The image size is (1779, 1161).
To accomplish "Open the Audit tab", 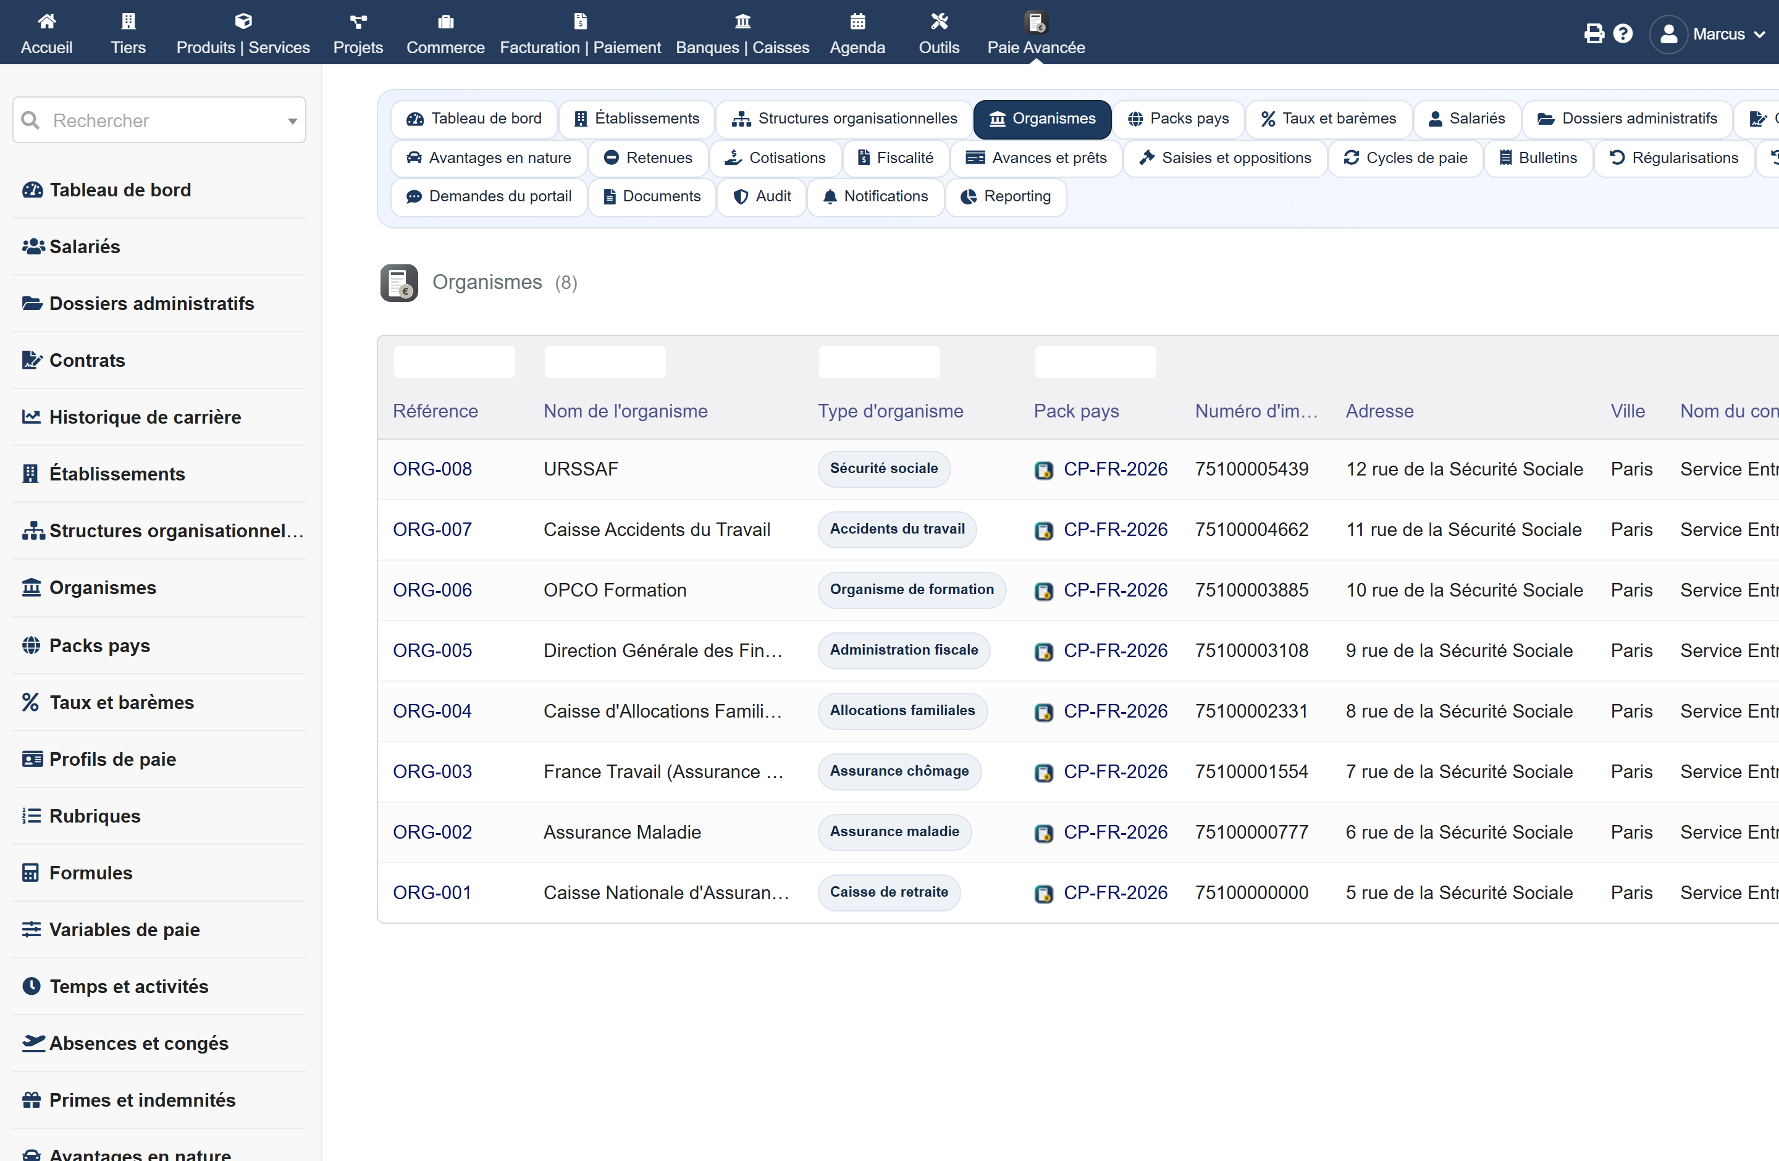I will click(762, 196).
